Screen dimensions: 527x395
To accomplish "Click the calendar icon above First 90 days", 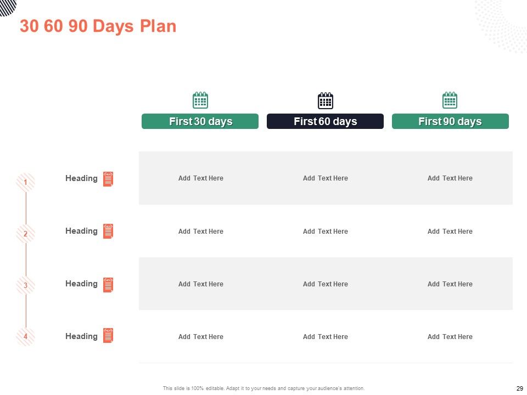I will pos(450,100).
